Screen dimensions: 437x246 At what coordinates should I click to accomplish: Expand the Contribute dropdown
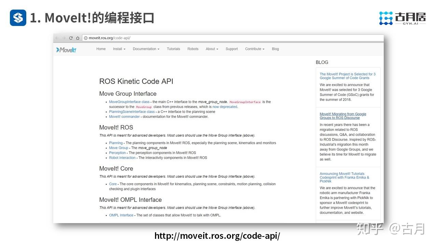(x=254, y=49)
